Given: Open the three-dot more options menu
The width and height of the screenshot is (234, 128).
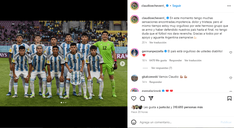Looking at the screenshot, I should click(229, 6).
